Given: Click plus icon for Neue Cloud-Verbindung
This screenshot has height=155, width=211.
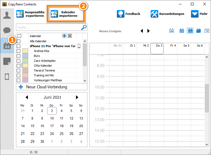Looking at the screenshot, I should (21, 87).
